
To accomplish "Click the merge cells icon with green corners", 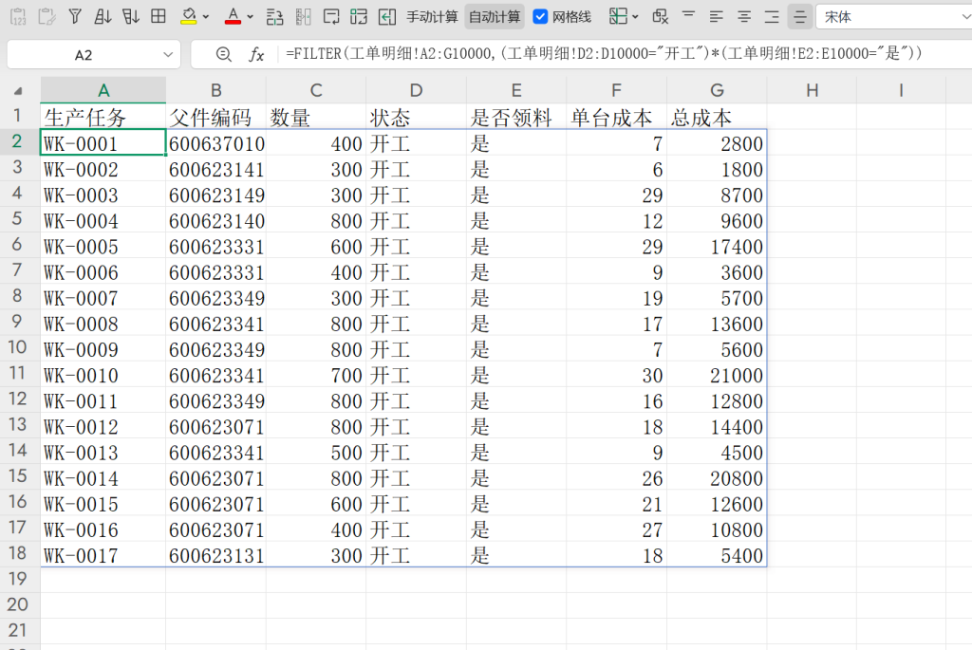I will point(359,17).
